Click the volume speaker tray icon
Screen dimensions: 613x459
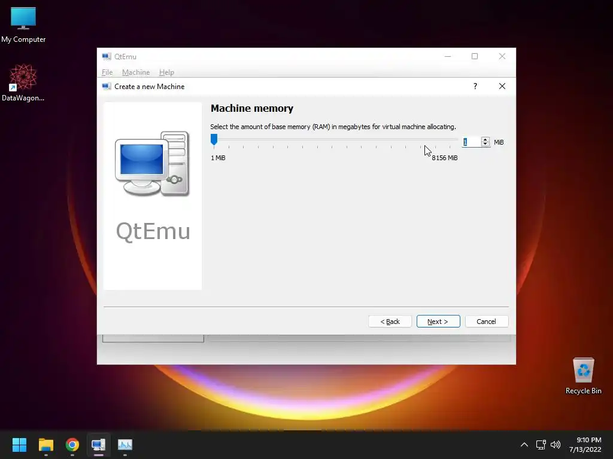(555, 445)
